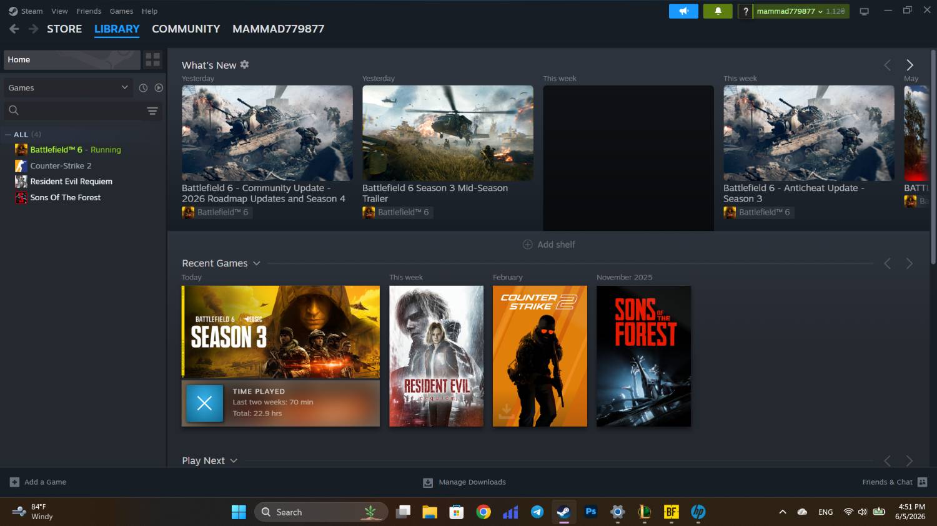Screen dimensions: 937x526
Task: Expand the Games filter dropdown
Action: pyautogui.click(x=69, y=88)
